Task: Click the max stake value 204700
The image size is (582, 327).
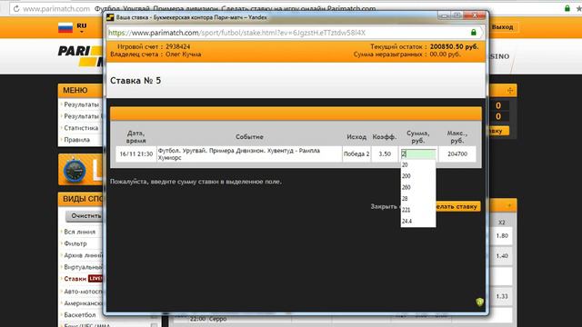Action: (x=457, y=154)
